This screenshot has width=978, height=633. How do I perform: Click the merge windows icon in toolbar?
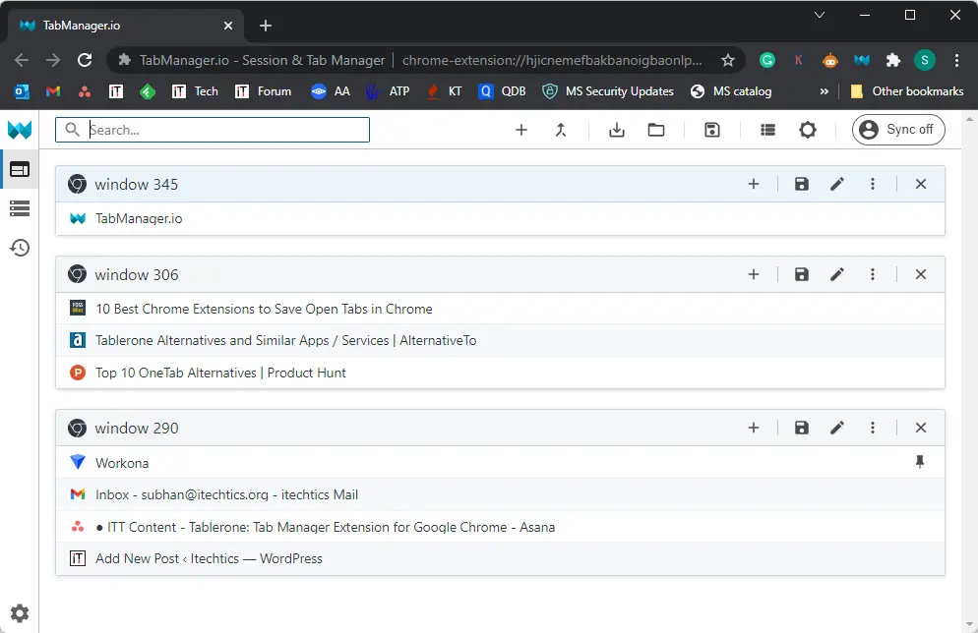(561, 130)
